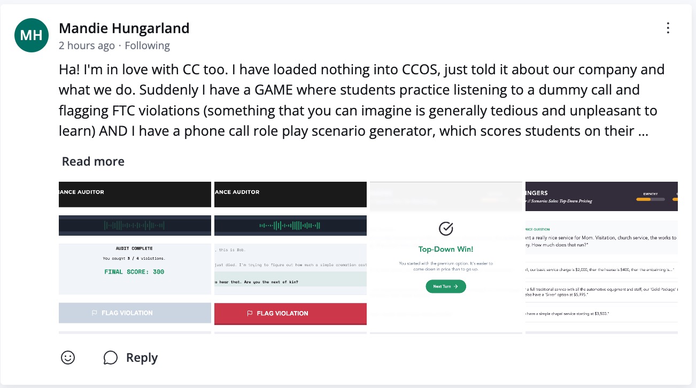Click the "2 hours ago" timestamp
The height and width of the screenshot is (388, 696).
tap(87, 45)
